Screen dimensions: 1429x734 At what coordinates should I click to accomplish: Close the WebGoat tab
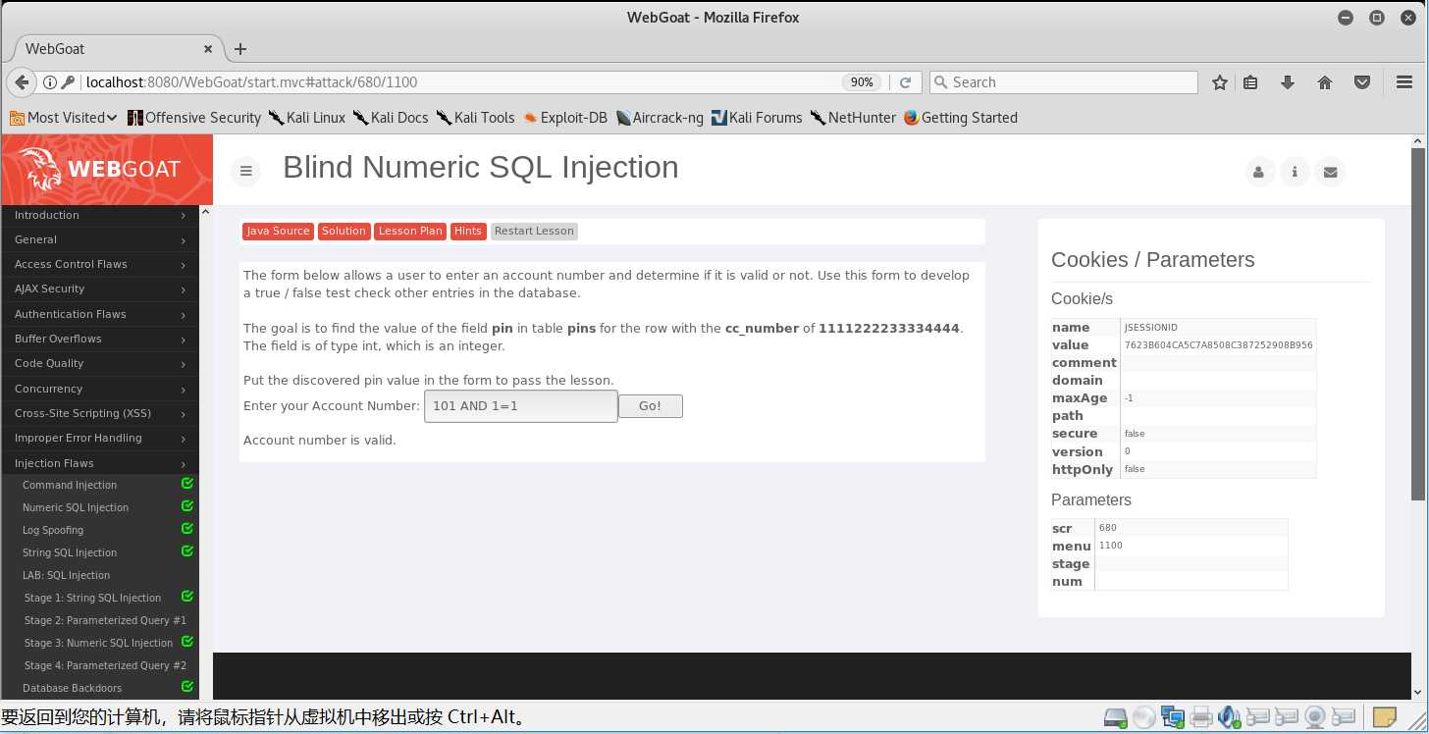(208, 48)
